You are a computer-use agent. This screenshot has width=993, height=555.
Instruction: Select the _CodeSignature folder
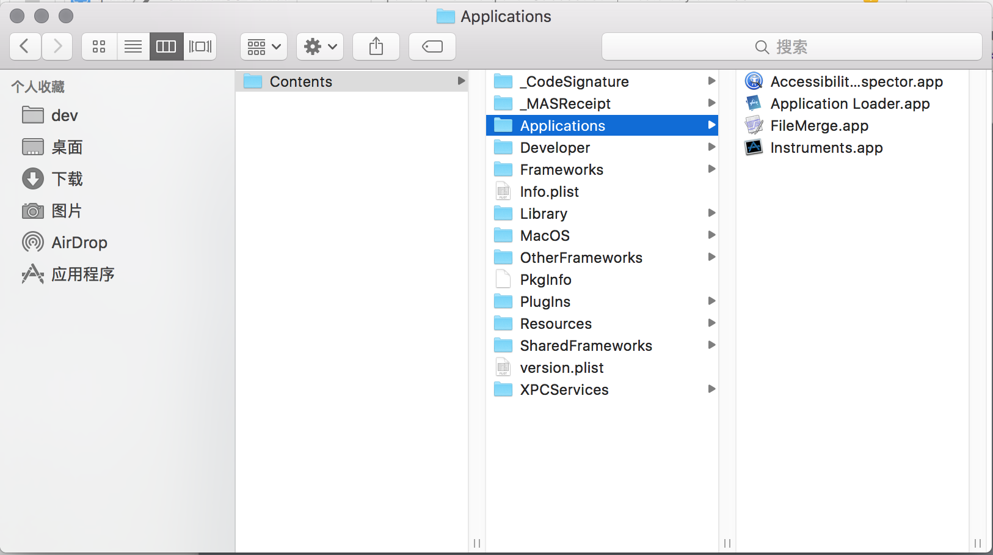602,81
